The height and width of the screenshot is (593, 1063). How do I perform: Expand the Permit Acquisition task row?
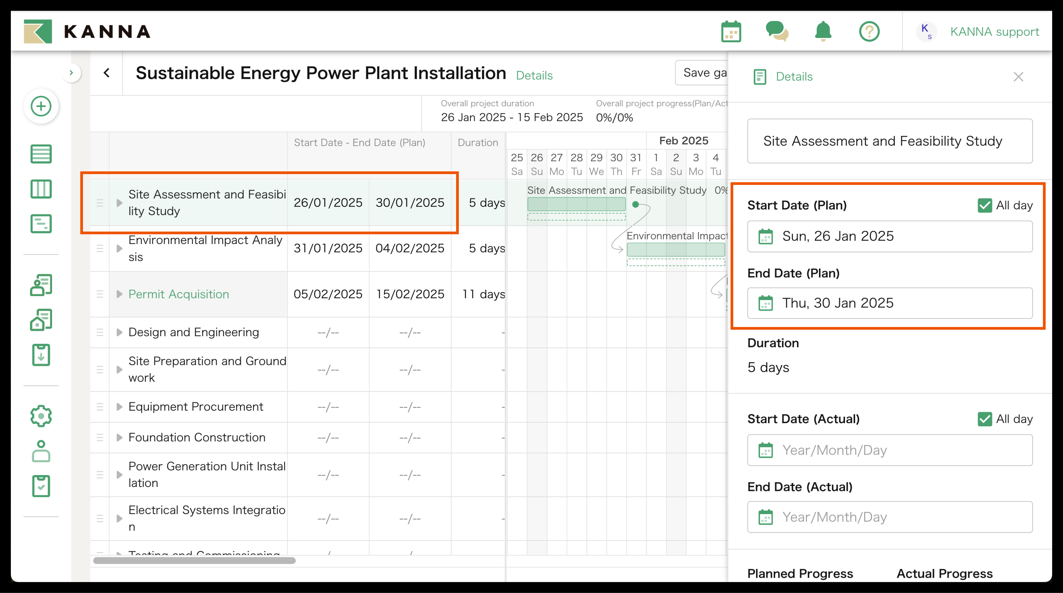(119, 294)
